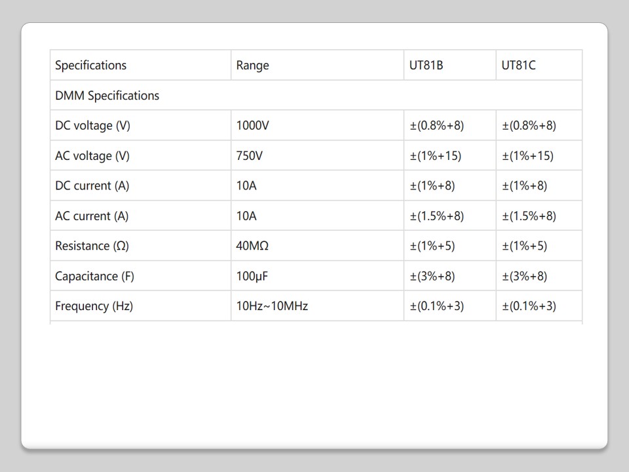Select the Resistance (Ω) row label
The height and width of the screenshot is (472, 629).
coord(92,246)
